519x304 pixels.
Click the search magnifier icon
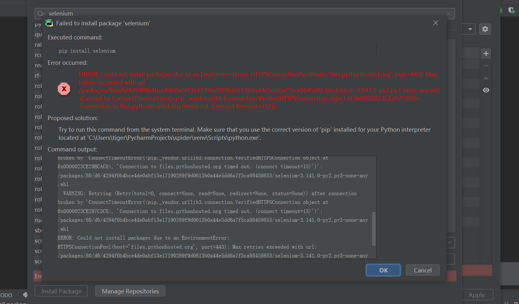pyautogui.click(x=41, y=13)
